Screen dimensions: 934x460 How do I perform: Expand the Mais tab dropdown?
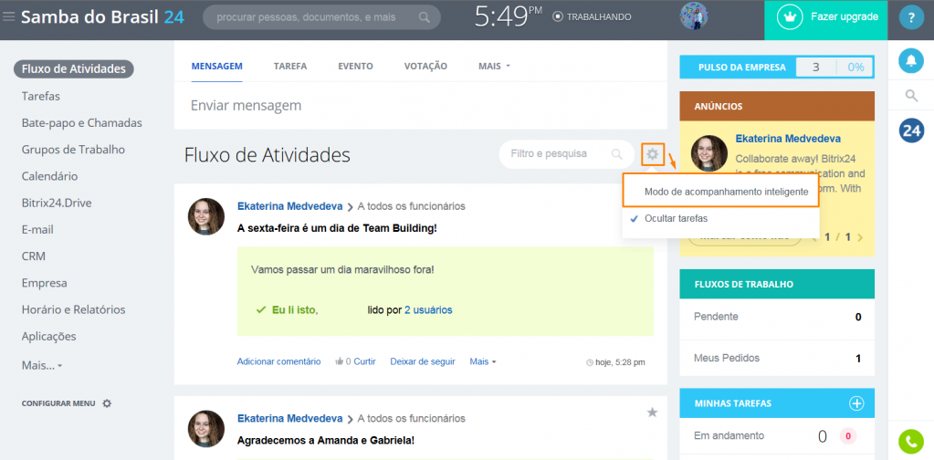click(x=494, y=66)
